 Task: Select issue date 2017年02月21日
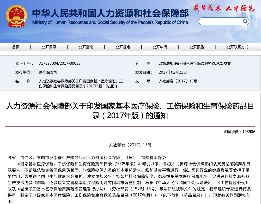pyautogui.click(x=173, y=72)
